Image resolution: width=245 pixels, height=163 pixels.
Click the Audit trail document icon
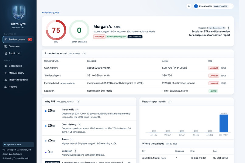point(6,53)
